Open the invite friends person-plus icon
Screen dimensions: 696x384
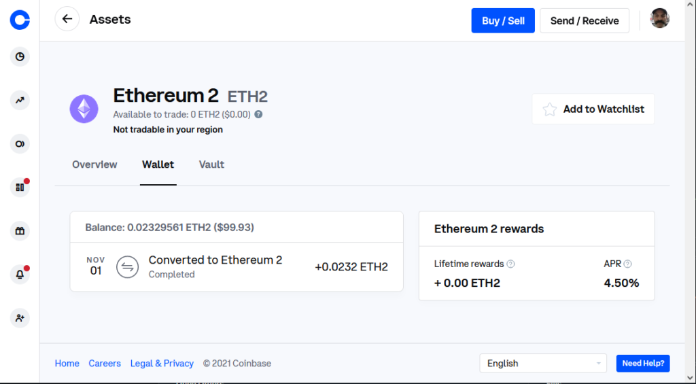(x=20, y=318)
